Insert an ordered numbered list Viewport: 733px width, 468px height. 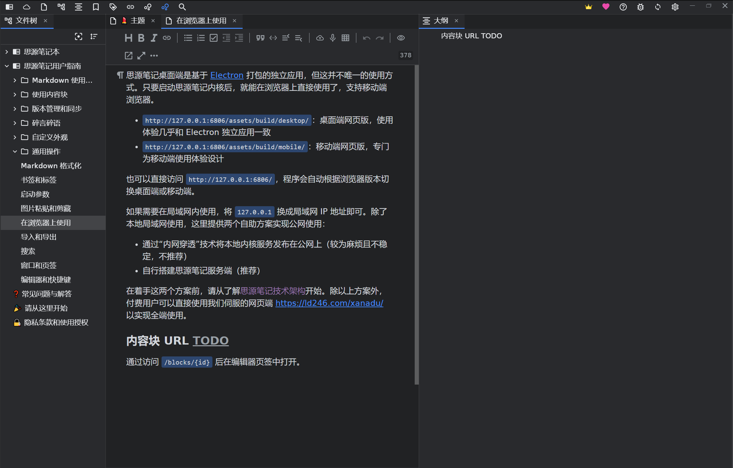coord(201,38)
